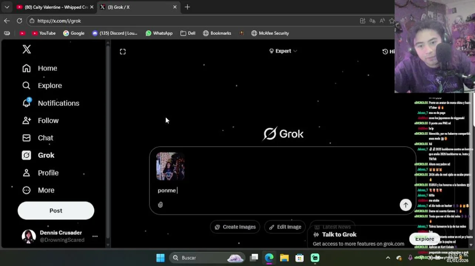
Task: Send the prompt with arrow button
Action: point(405,205)
